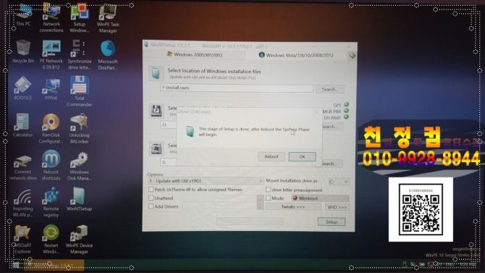Click the Wimboot mode selector

(319, 198)
